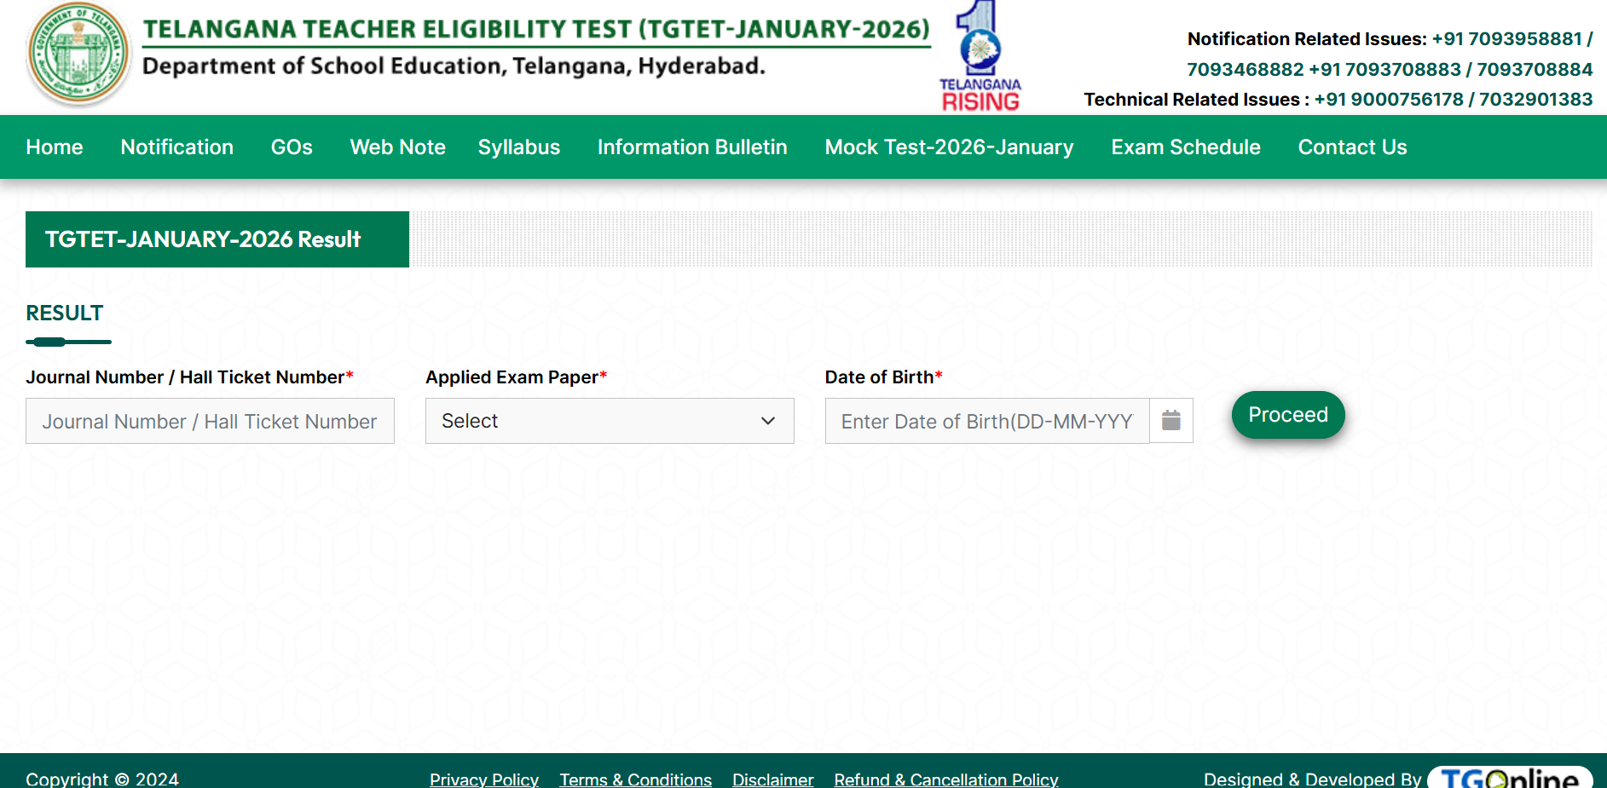The height and width of the screenshot is (788, 1607).
Task: View the Syllabus section
Action: point(518,147)
